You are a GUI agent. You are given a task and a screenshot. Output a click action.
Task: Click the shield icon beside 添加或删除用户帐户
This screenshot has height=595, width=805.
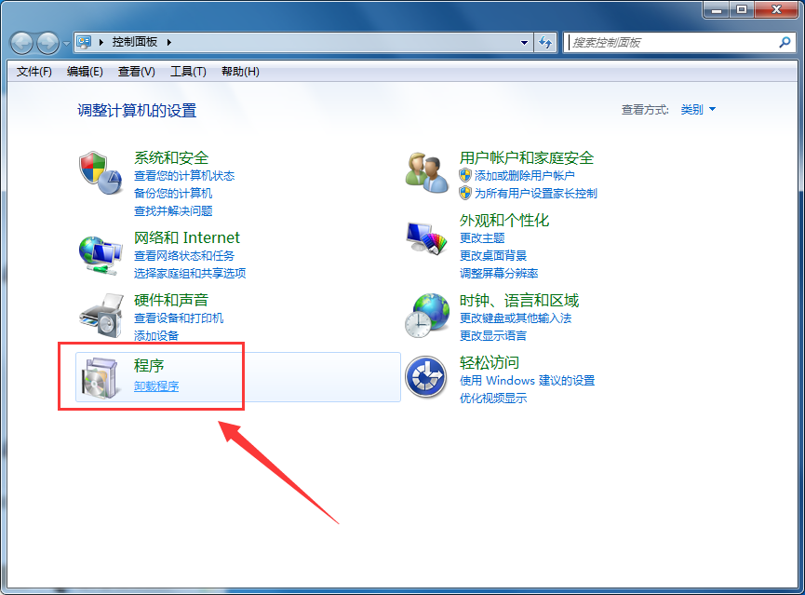[x=465, y=175]
